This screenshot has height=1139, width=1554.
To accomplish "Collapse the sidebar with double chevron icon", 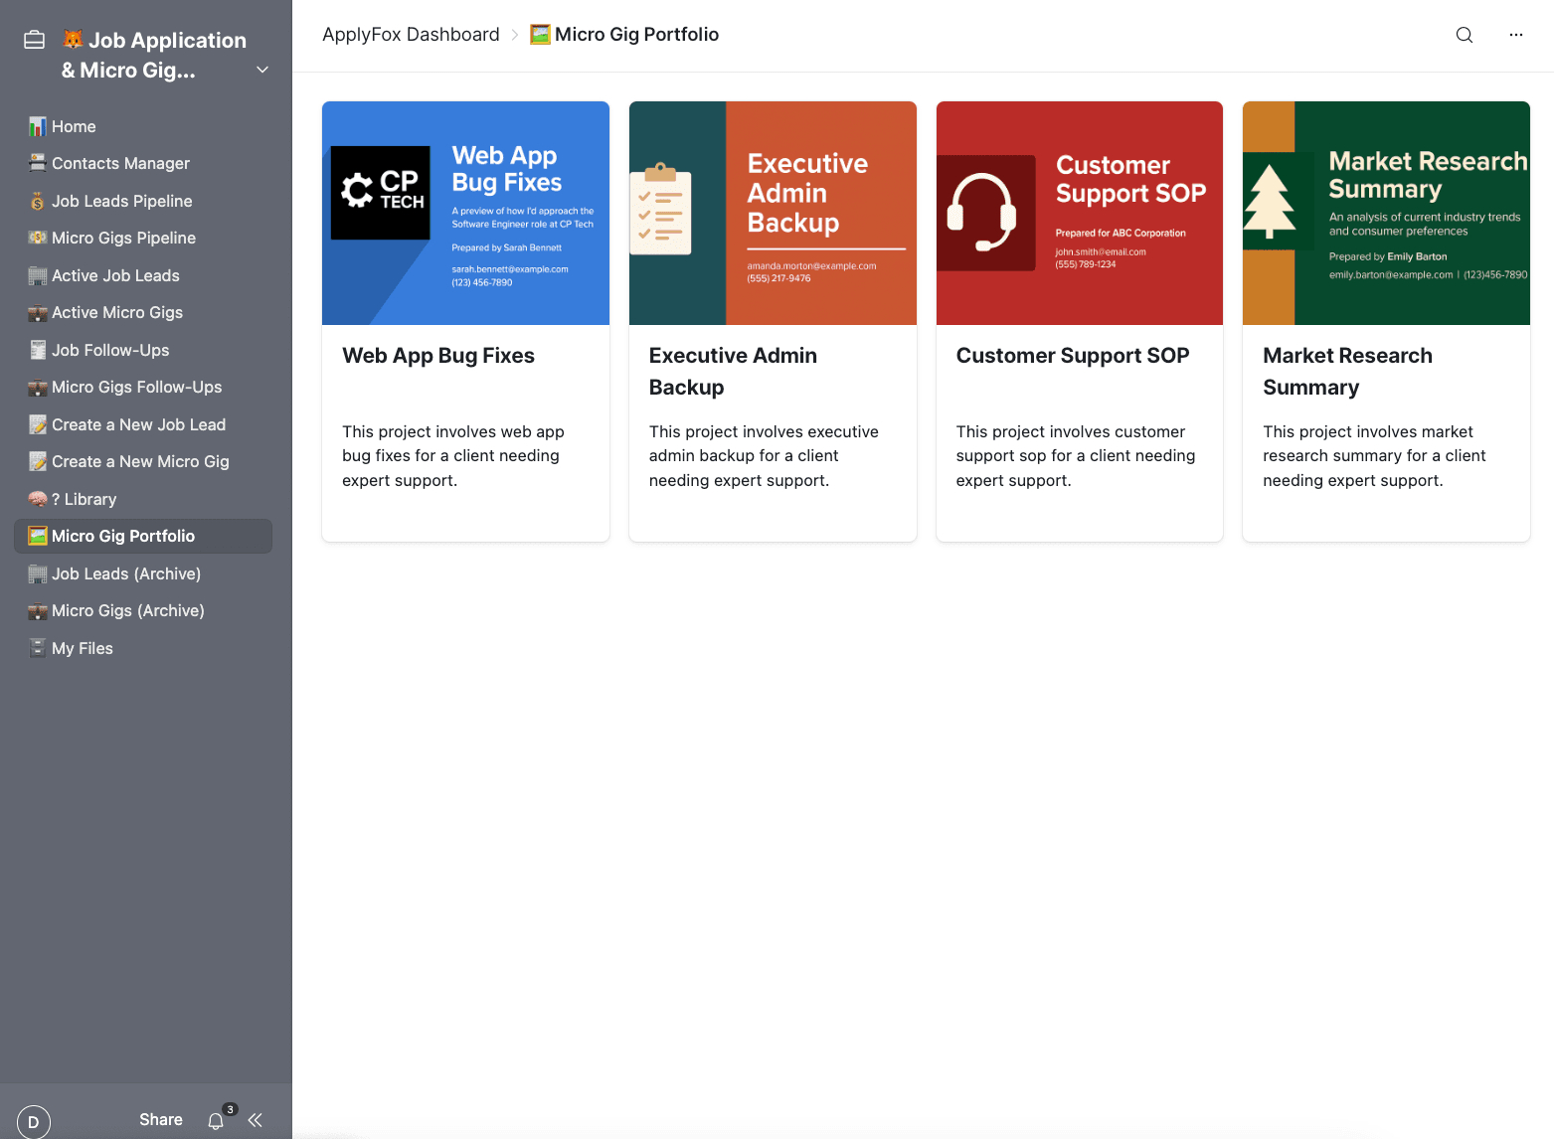I will [x=256, y=1120].
